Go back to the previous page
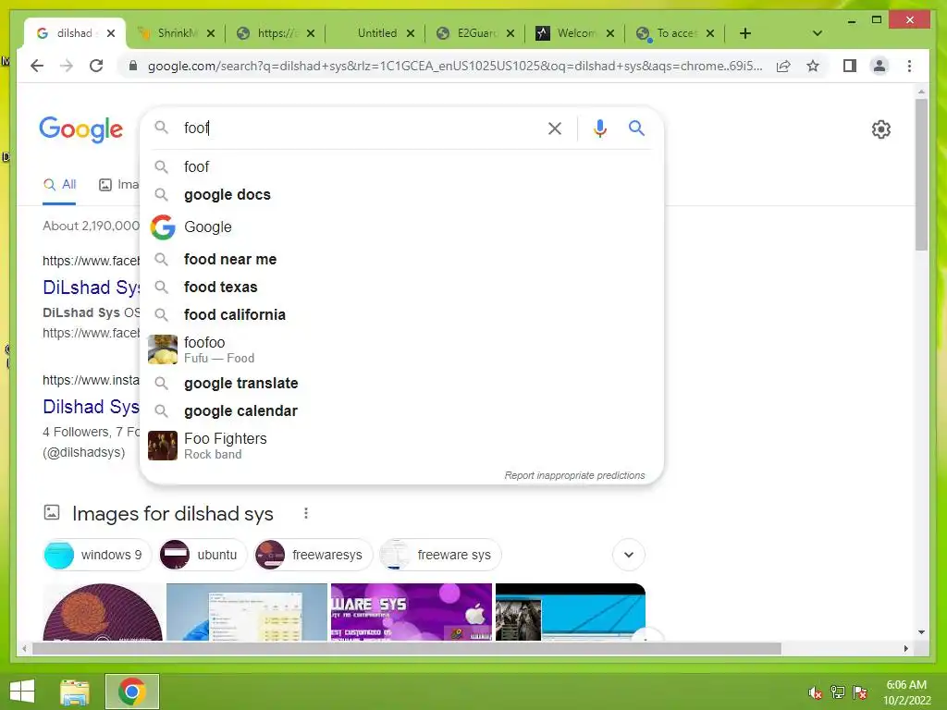The image size is (947, 710). click(37, 66)
